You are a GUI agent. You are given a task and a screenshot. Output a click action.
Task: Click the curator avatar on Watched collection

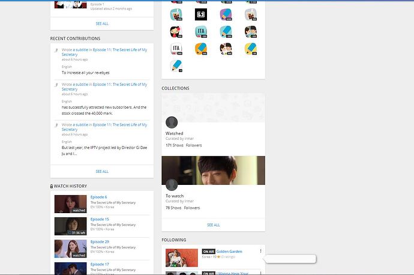(172, 122)
